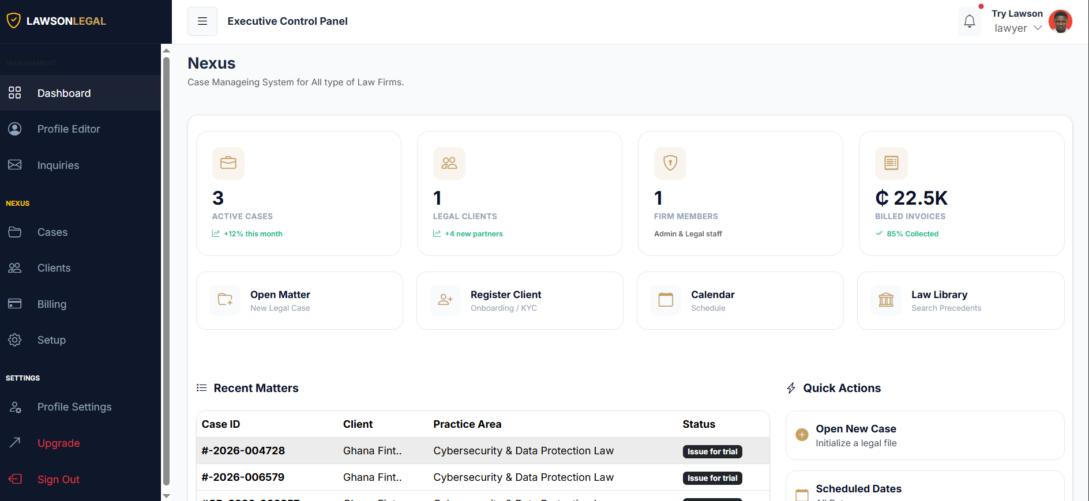Click the '85% Collected' text
Viewport: 1089px width, 501px height.
912,234
